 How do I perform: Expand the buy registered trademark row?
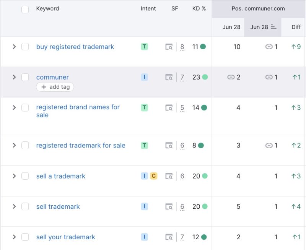14,47
